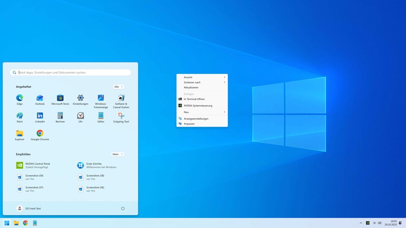The width and height of the screenshot is (406, 228).
Task: Open LinkedIn pinned app
Action: point(40,117)
